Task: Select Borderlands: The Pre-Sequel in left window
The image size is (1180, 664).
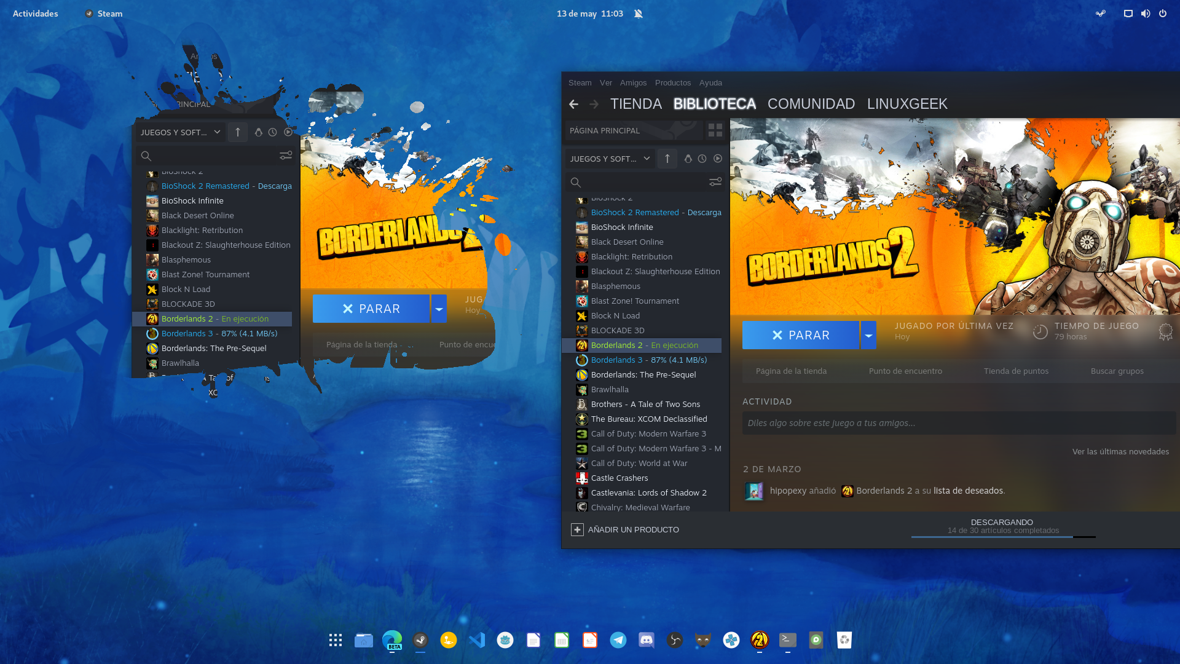Action: coord(213,348)
